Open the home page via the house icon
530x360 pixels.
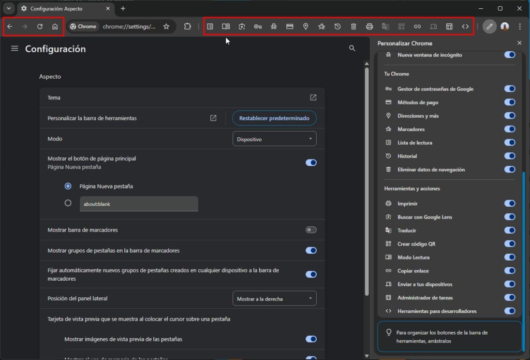[x=55, y=26]
